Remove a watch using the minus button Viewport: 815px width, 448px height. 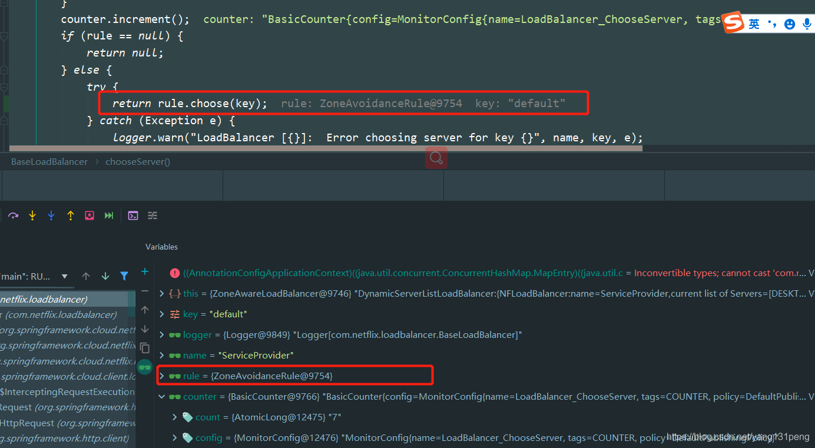click(x=145, y=290)
